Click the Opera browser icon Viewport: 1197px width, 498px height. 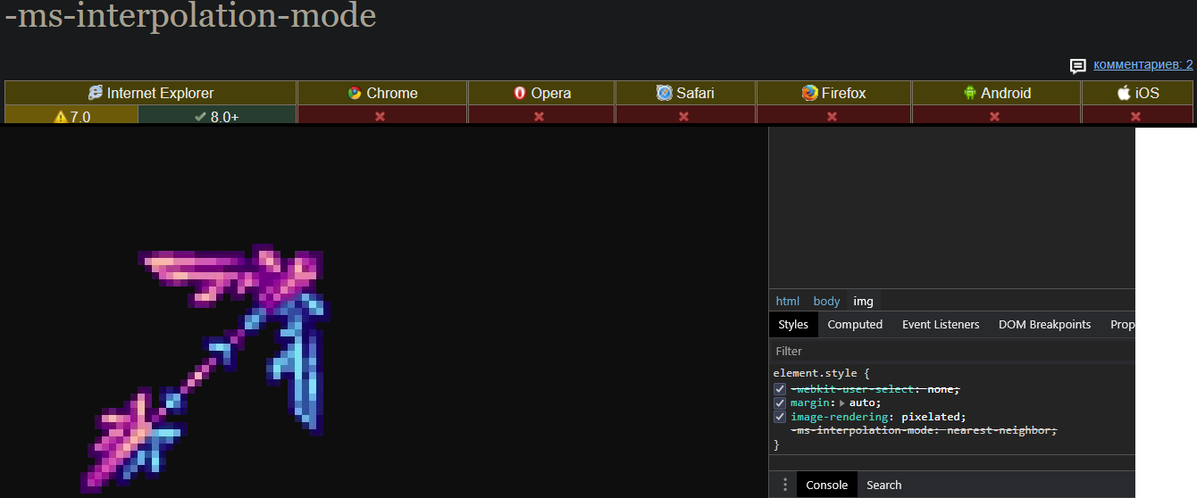520,93
